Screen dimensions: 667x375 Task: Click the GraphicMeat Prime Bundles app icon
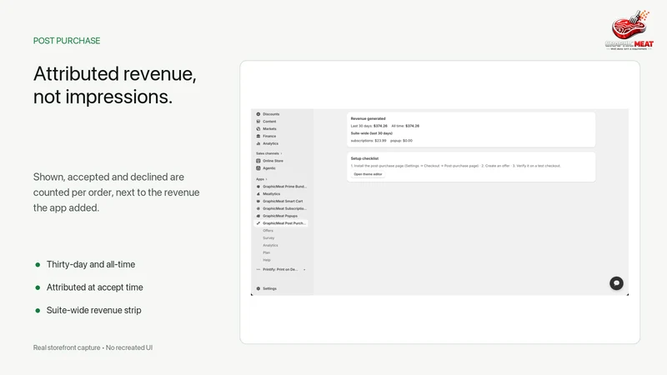(x=258, y=186)
